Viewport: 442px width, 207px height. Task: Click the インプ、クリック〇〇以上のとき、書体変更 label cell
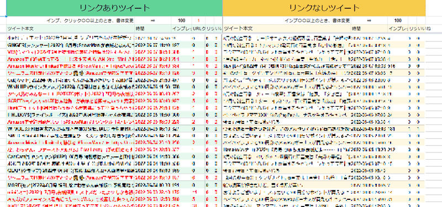click(71, 20)
